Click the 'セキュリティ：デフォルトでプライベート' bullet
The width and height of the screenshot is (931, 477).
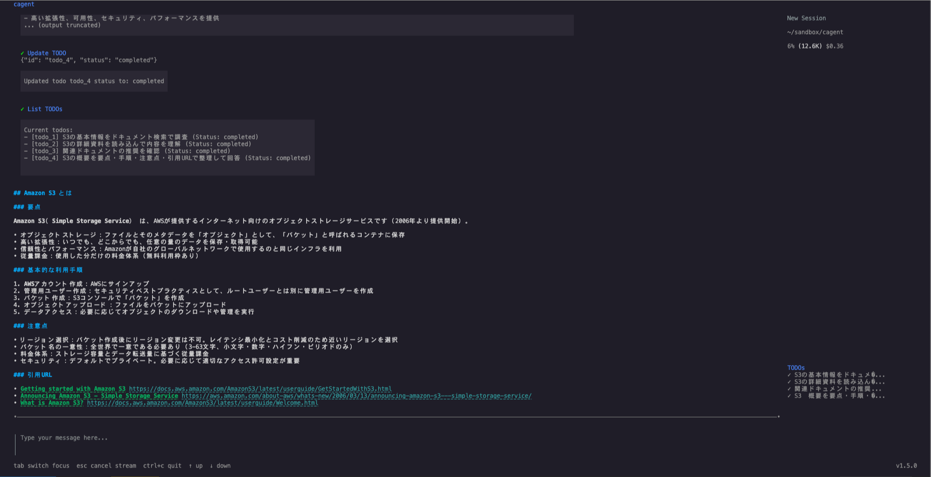(157, 361)
